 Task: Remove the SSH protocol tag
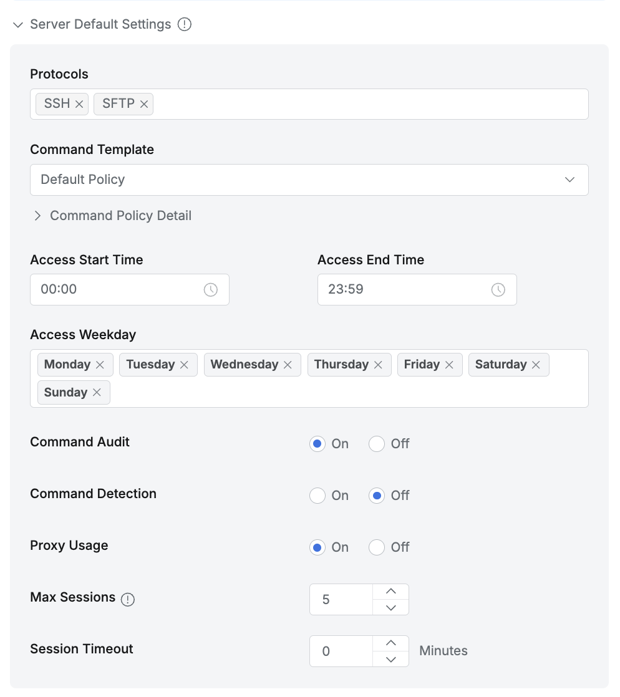[x=79, y=104]
